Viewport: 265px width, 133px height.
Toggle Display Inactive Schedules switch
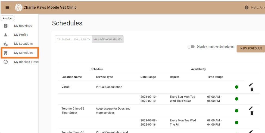tap(191, 47)
